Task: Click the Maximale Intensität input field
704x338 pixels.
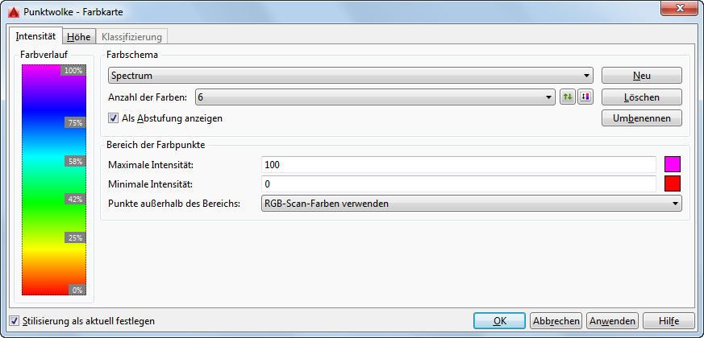Action: tap(459, 164)
